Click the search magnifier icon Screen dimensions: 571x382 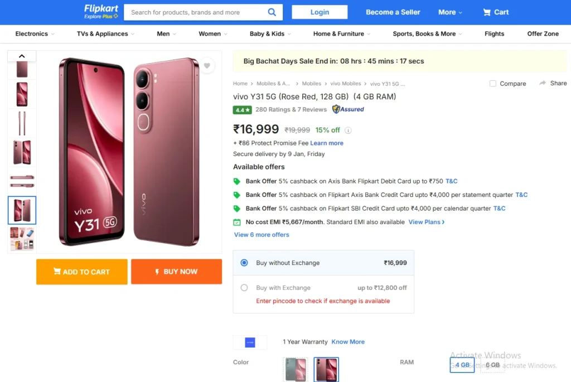(272, 12)
